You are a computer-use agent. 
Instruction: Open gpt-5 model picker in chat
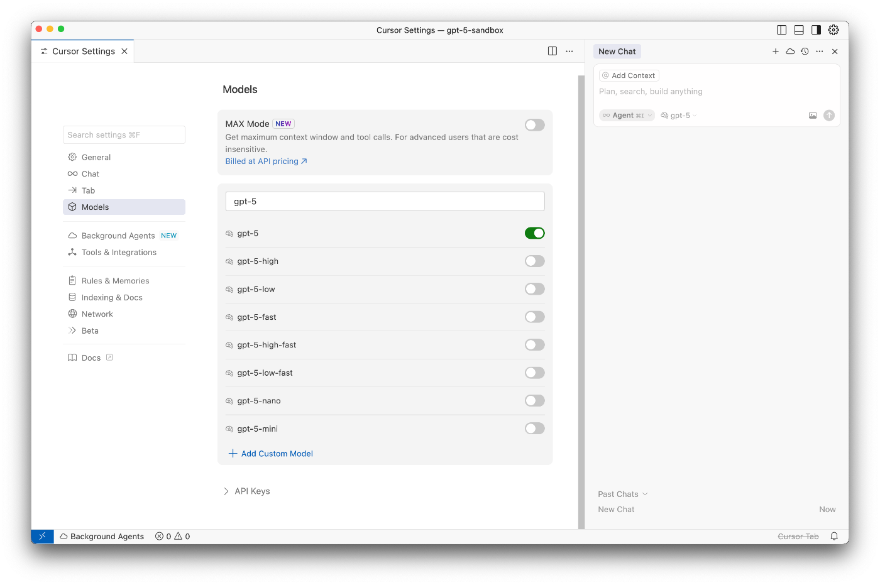pyautogui.click(x=679, y=116)
